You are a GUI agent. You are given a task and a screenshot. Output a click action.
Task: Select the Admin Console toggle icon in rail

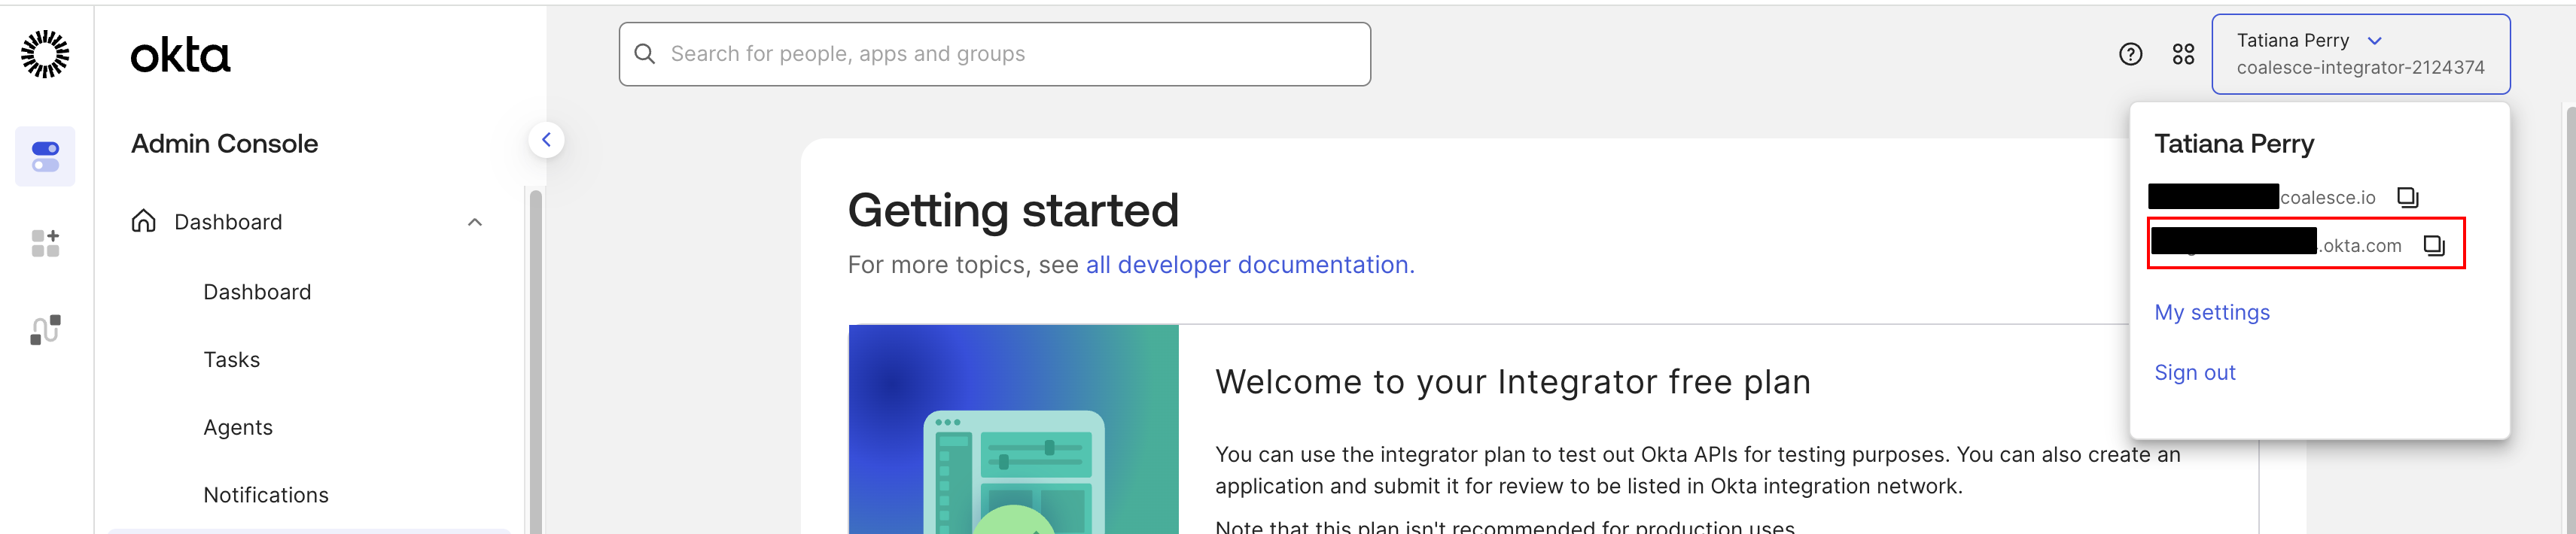[x=45, y=157]
